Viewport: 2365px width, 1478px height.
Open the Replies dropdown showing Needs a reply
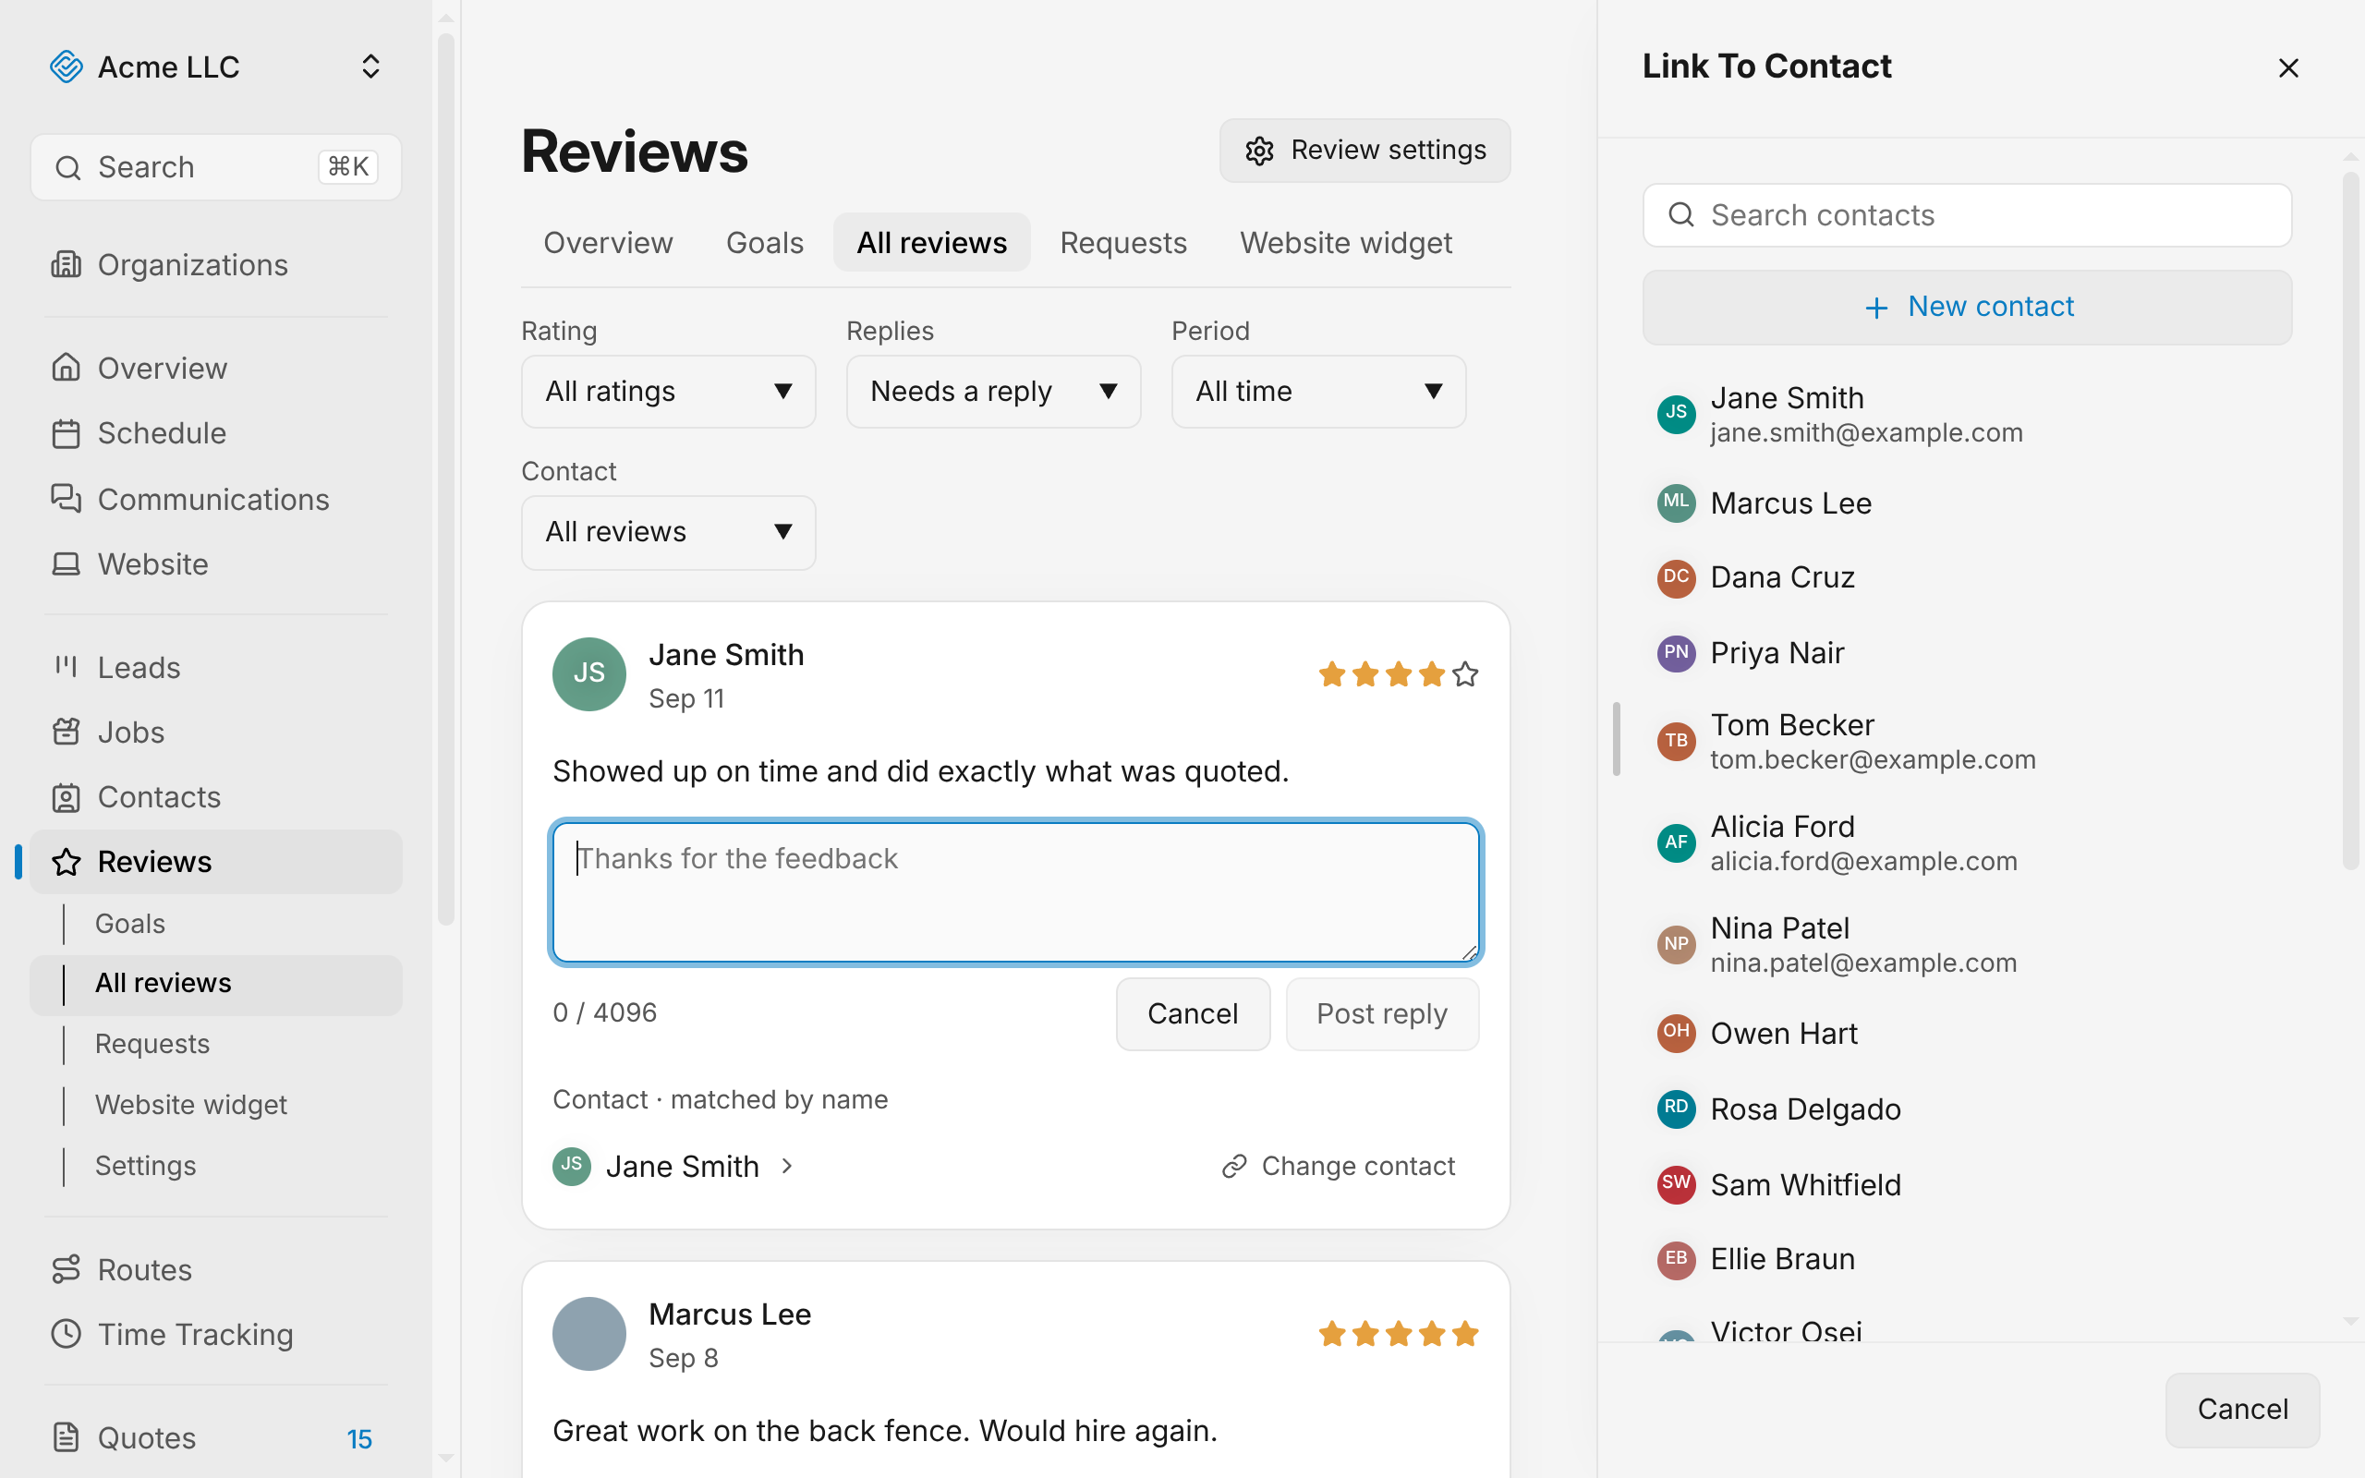coord(993,391)
